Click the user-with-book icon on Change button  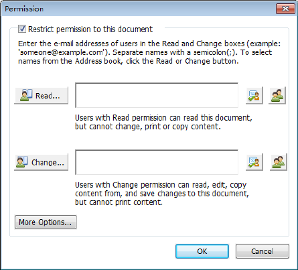tap(22, 162)
